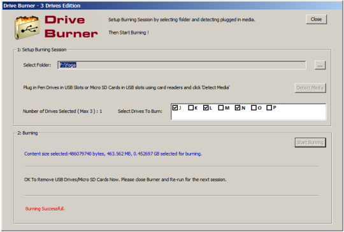The width and height of the screenshot is (344, 232).
Task: Click the 'Setup Burning Session by selecting folder' text
Action: [182, 20]
